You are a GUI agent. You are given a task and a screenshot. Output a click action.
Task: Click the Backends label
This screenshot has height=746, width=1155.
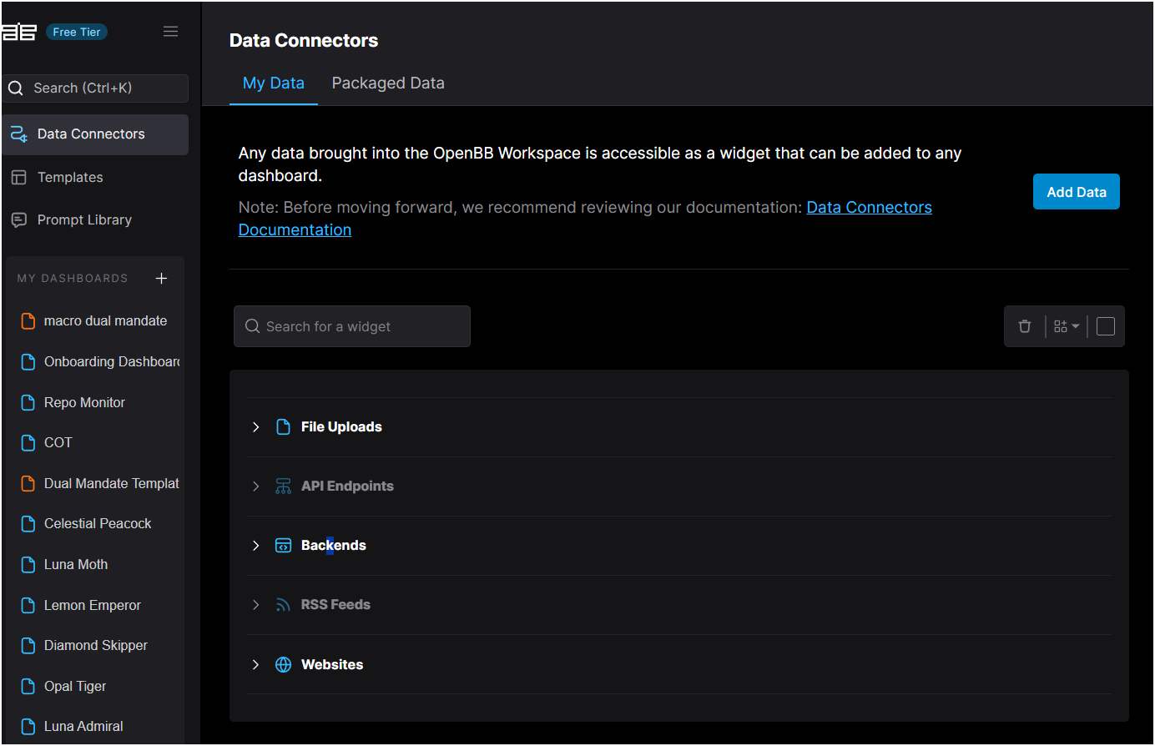coord(334,546)
